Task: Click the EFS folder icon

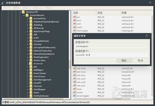Action: click(31, 67)
